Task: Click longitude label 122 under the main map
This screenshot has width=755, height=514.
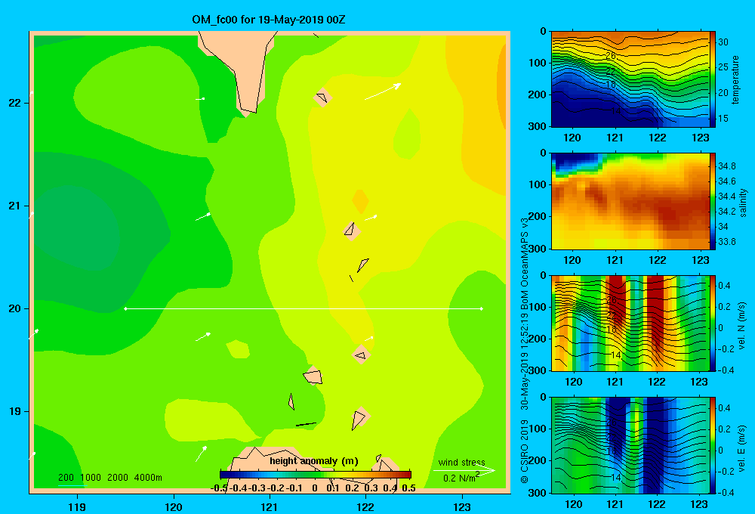Action: (365, 506)
